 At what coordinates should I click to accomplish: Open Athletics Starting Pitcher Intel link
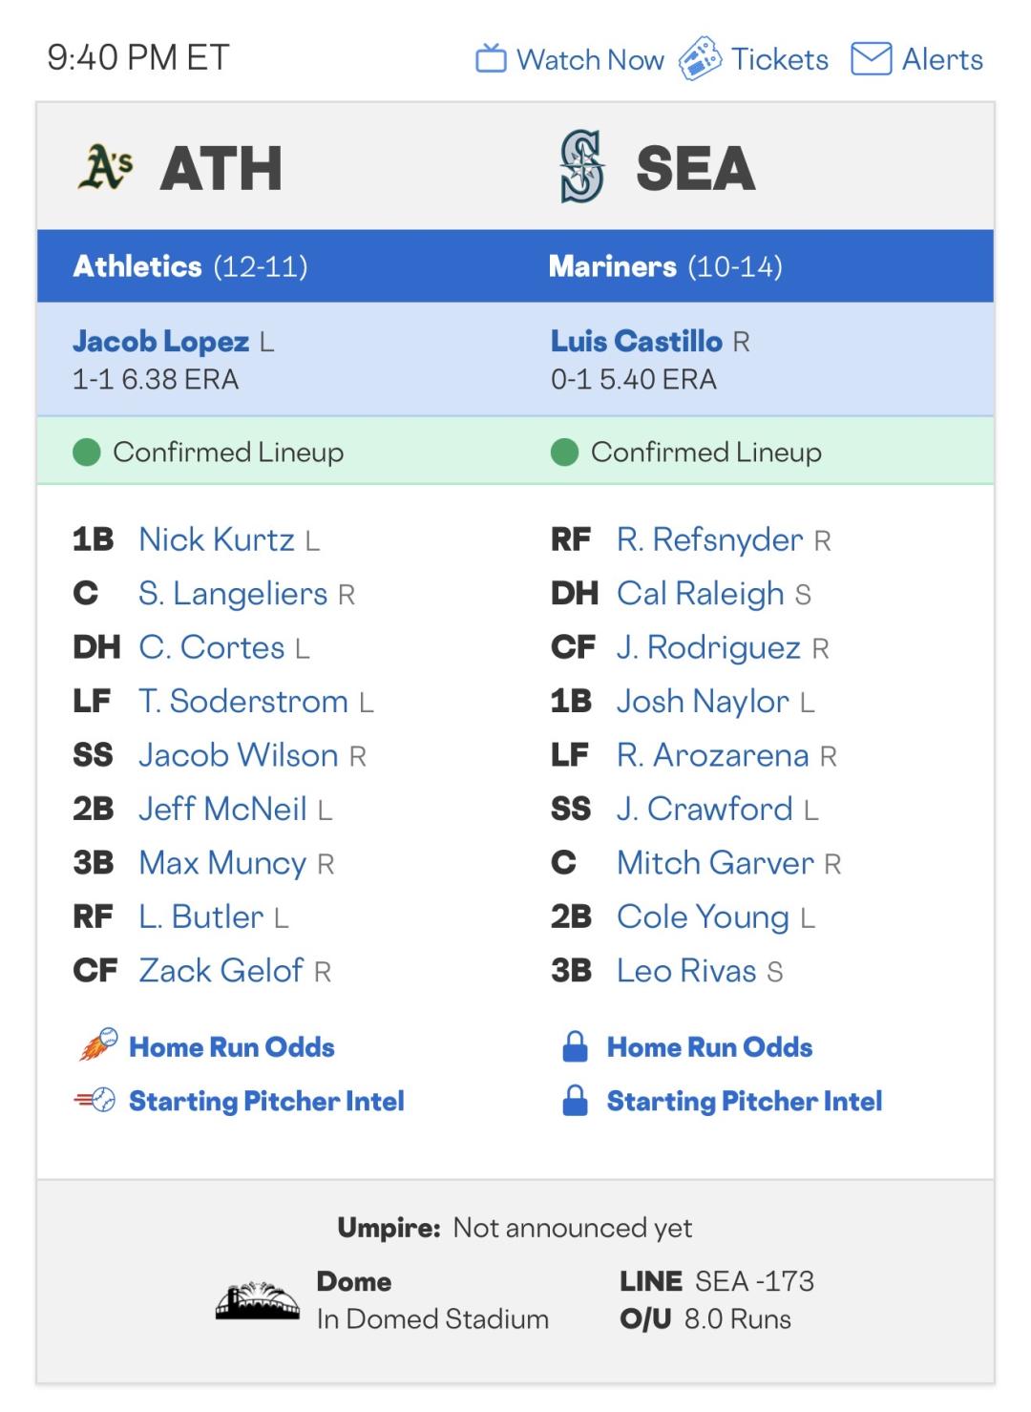[266, 1101]
